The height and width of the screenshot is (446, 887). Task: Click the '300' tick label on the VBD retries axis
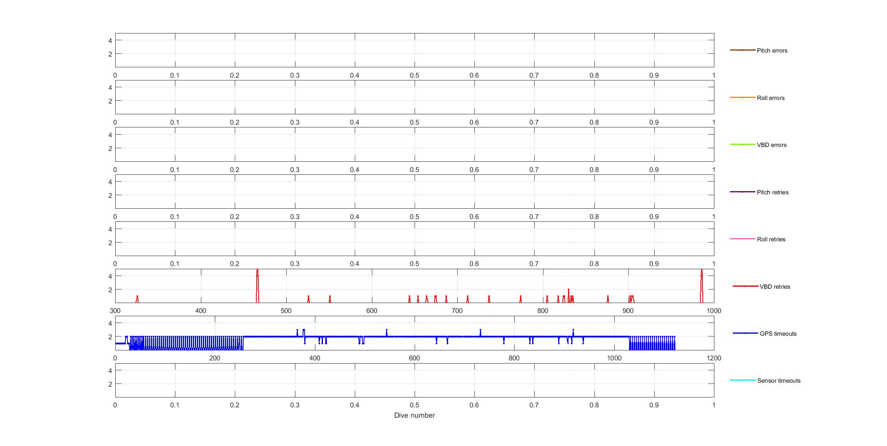coord(115,311)
